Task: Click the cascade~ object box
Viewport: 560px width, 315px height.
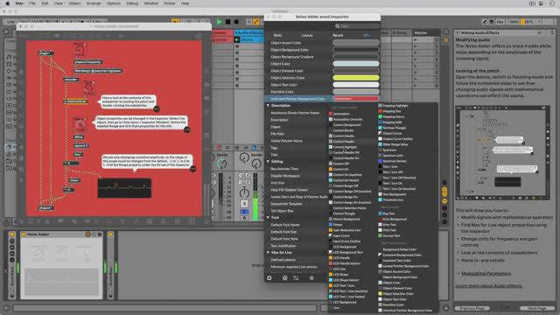Action: coord(71,80)
